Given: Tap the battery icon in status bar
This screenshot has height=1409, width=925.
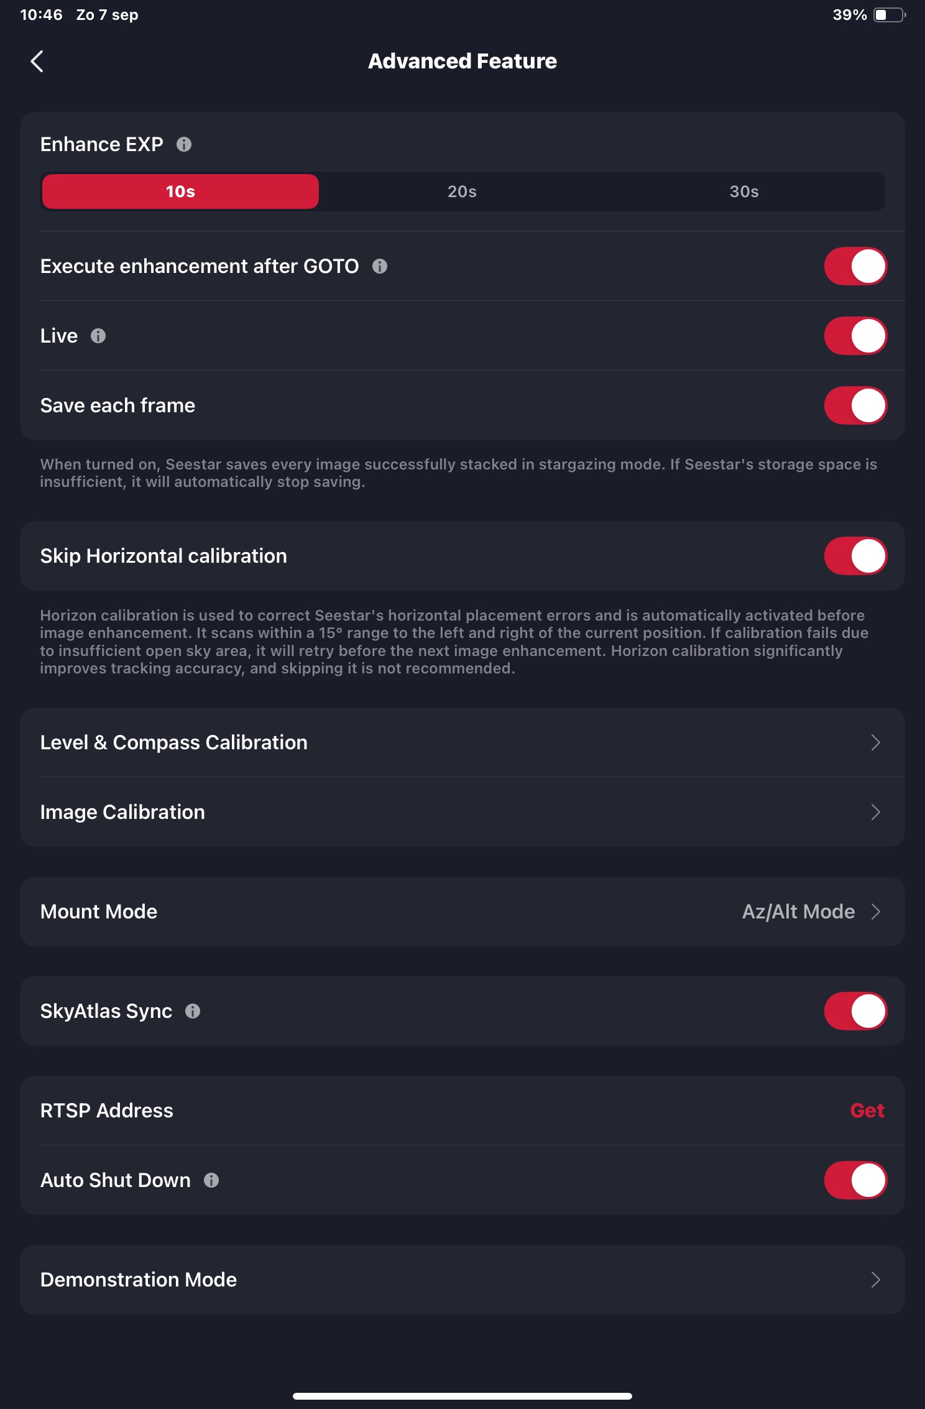Looking at the screenshot, I should tap(889, 15).
